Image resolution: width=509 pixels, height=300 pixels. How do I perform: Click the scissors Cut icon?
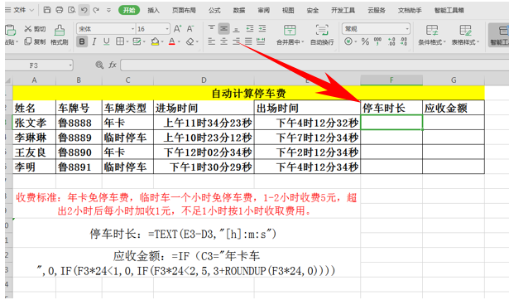(x=28, y=29)
